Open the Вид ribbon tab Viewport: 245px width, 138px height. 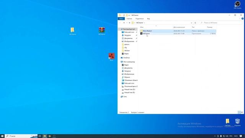[x=149, y=19]
